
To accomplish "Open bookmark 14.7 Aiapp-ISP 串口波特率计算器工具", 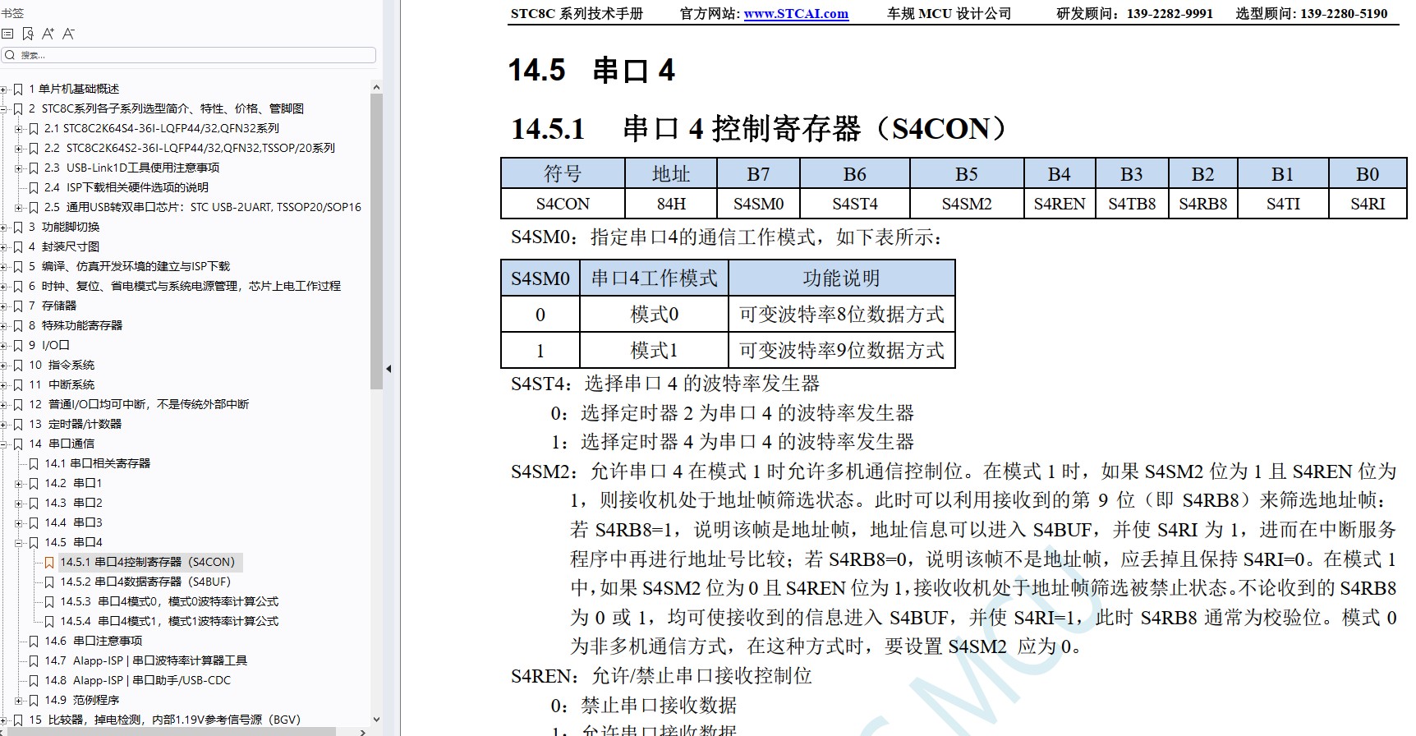I will coord(145,660).
